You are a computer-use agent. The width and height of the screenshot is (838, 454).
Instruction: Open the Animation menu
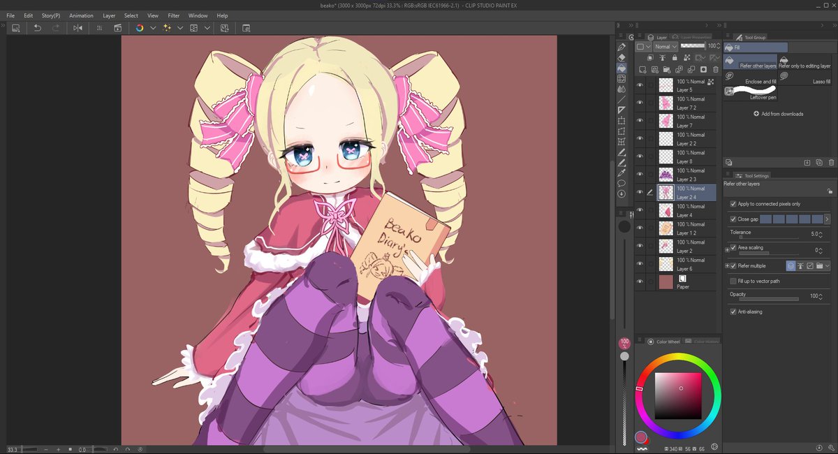[81, 15]
